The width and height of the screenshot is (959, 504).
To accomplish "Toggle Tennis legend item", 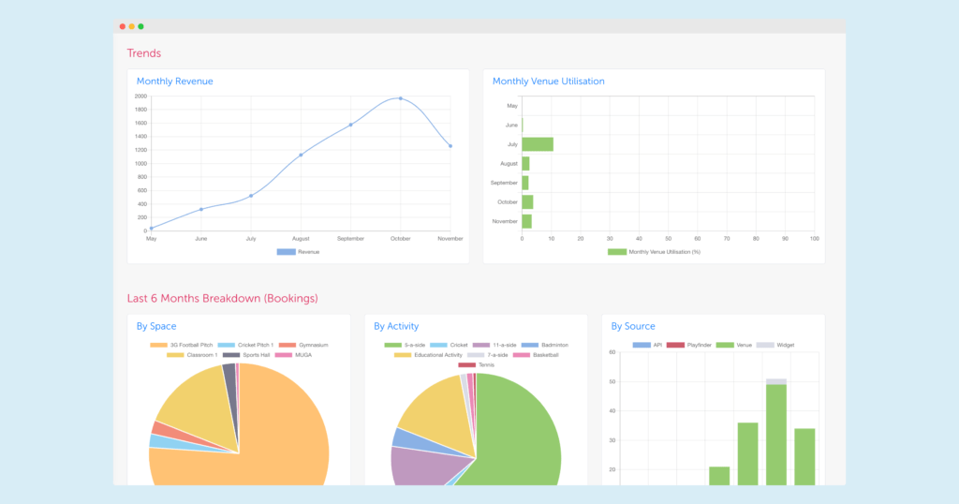I will [477, 364].
